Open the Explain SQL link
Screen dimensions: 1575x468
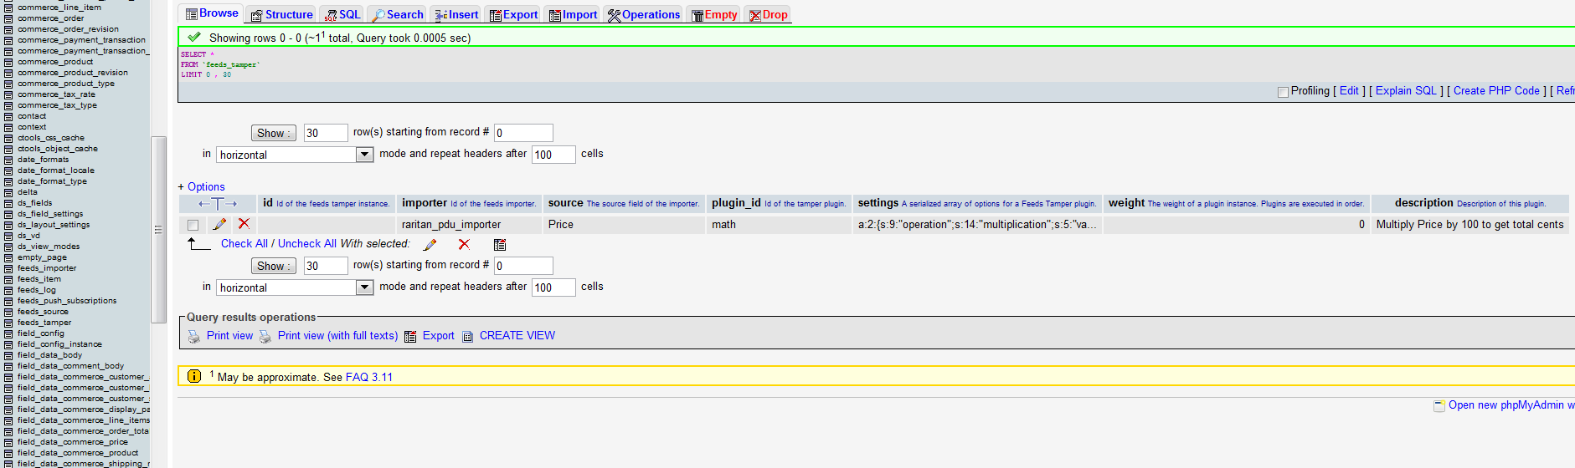click(1406, 90)
